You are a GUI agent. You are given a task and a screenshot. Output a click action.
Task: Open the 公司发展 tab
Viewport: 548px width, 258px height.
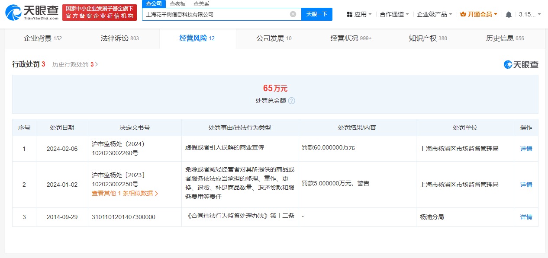pos(274,38)
